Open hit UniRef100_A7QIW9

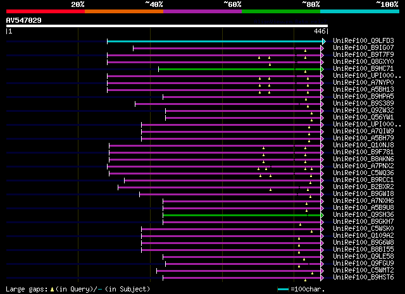tap(363, 132)
